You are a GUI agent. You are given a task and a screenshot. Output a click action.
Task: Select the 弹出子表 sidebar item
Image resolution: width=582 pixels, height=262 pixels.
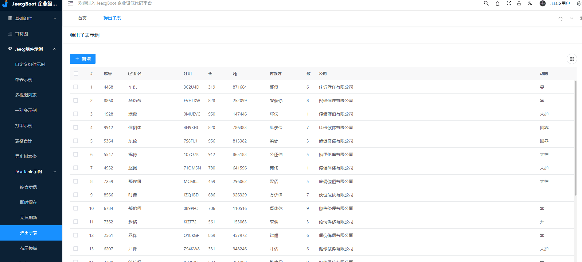click(x=31, y=233)
